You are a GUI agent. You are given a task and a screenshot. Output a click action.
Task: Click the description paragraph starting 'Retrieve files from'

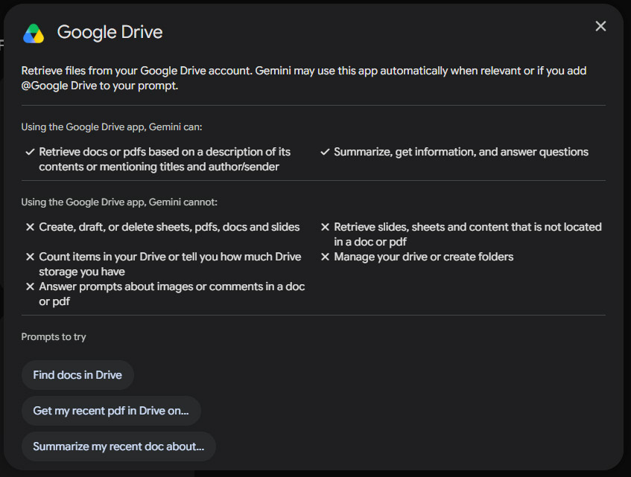pyautogui.click(x=304, y=78)
